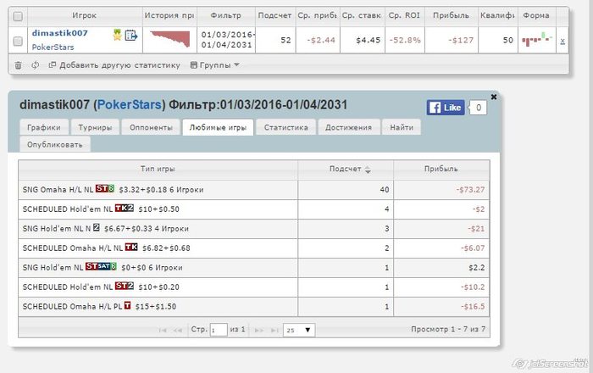Click the ST SAT 6 badge in $0+$0 row
Screen dimensions: 593x373
coord(101,266)
